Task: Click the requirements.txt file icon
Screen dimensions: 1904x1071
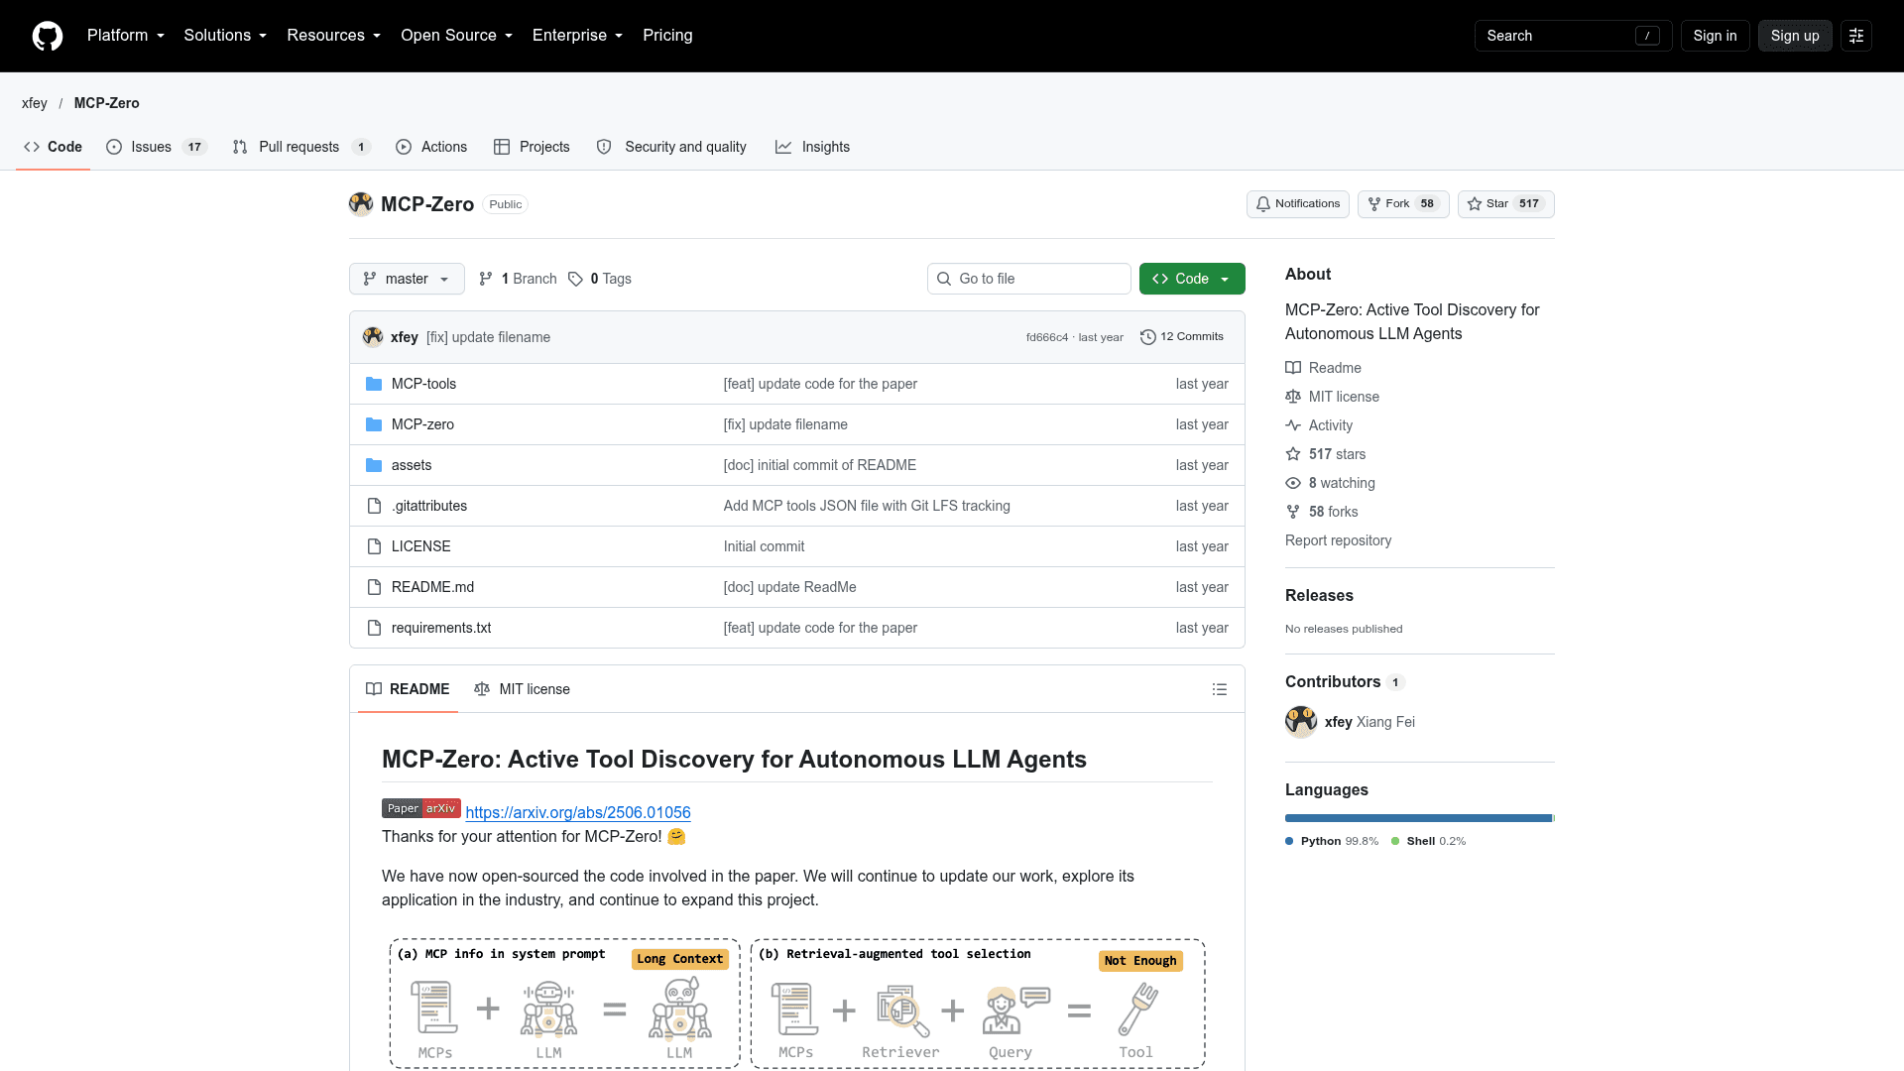Action: (x=374, y=628)
